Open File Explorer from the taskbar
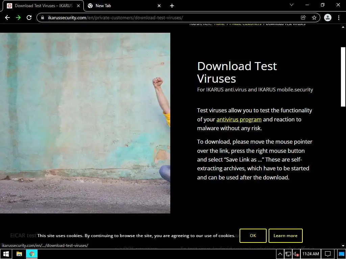 tap(19, 254)
